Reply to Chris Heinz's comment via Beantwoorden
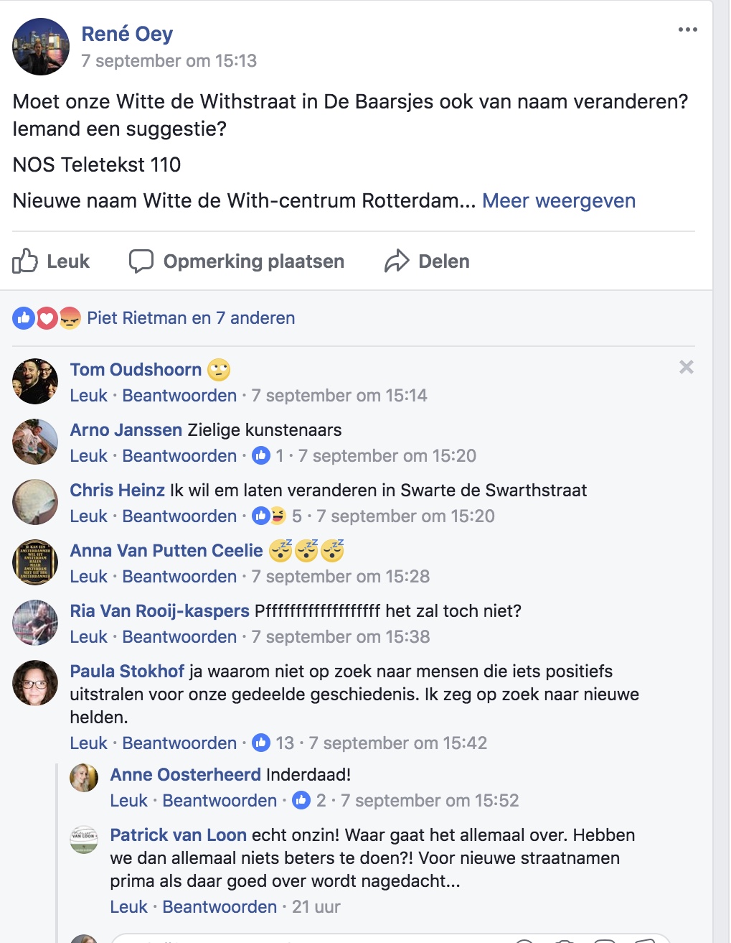731x943 pixels. [179, 516]
